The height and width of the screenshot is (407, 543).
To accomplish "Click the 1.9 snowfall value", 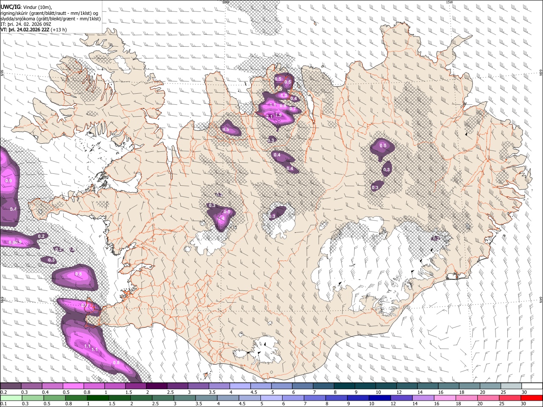I will pos(279,115).
